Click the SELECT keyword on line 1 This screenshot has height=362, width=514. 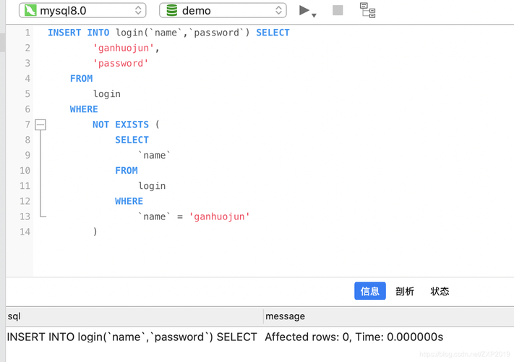[273, 33]
